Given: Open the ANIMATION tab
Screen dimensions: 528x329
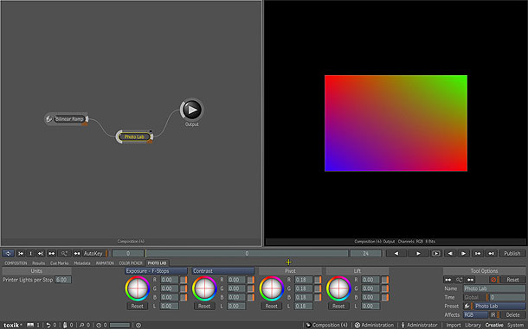Looking at the screenshot, I should pos(105,263).
